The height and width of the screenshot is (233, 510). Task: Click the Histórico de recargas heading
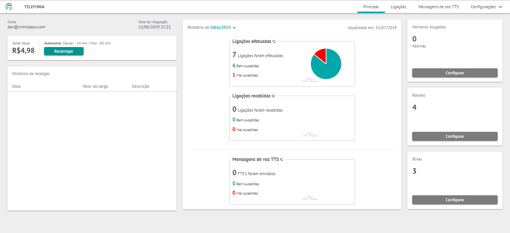pos(31,74)
